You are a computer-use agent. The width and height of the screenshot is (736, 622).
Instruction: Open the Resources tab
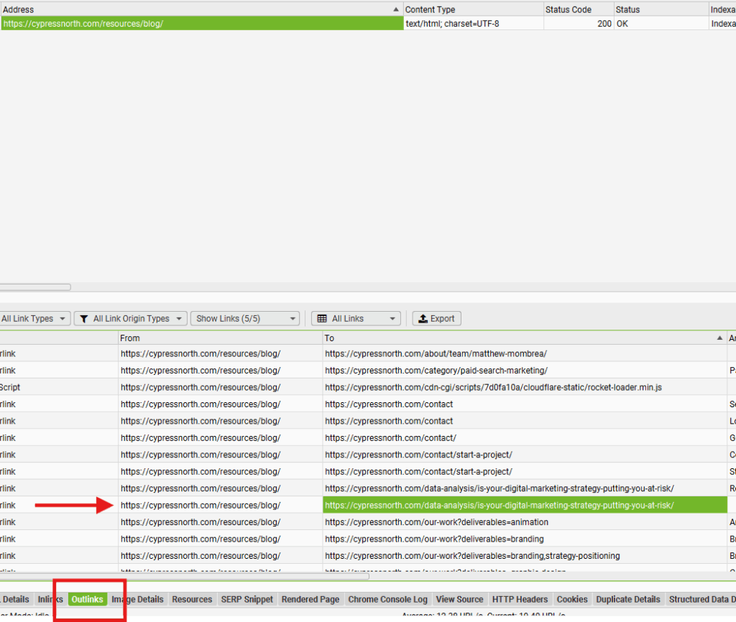[192, 599]
